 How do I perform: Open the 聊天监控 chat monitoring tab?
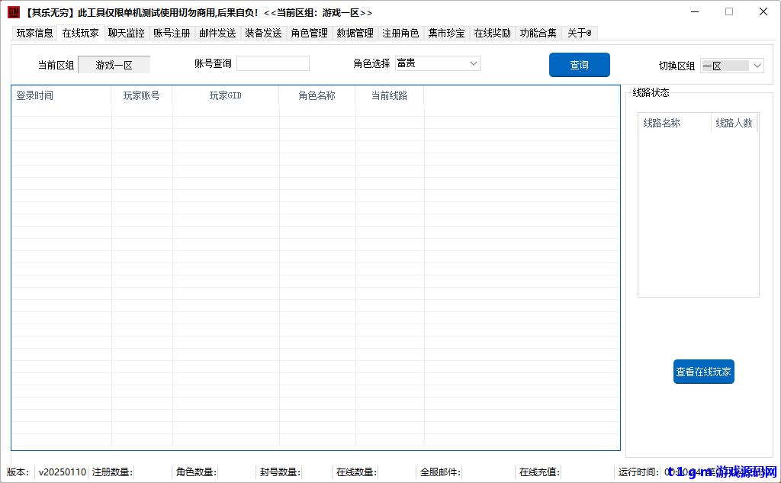[x=126, y=33]
